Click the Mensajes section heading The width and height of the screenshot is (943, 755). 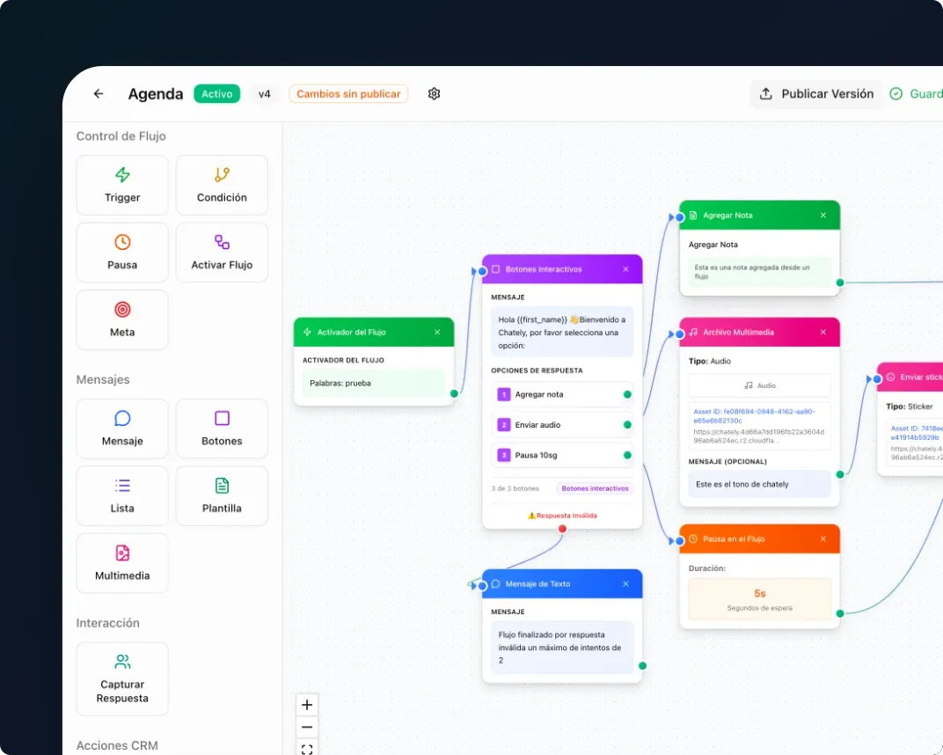coord(103,379)
